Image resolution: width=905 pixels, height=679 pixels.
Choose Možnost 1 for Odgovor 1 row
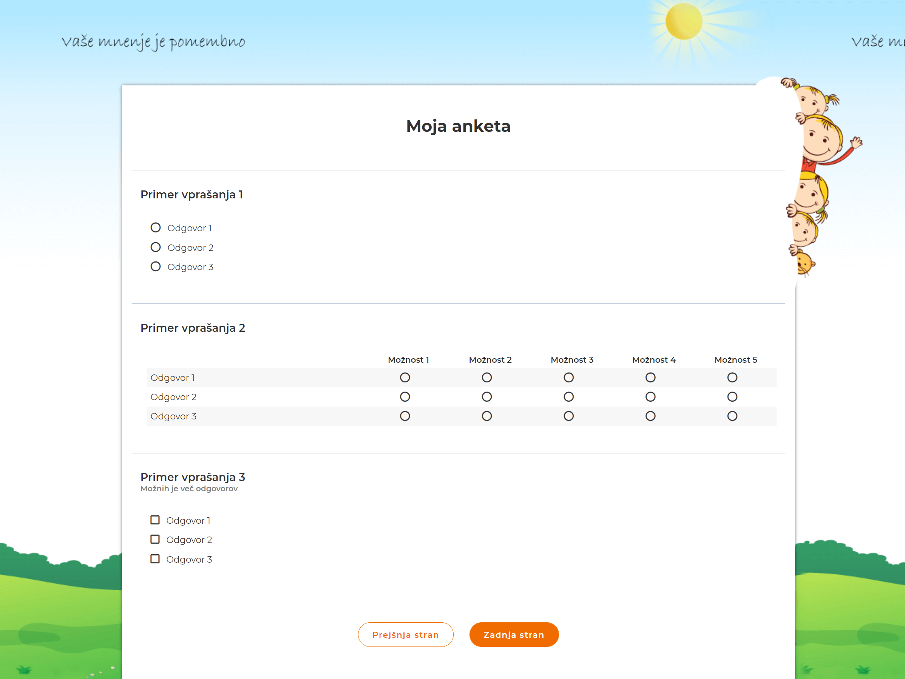(x=405, y=377)
